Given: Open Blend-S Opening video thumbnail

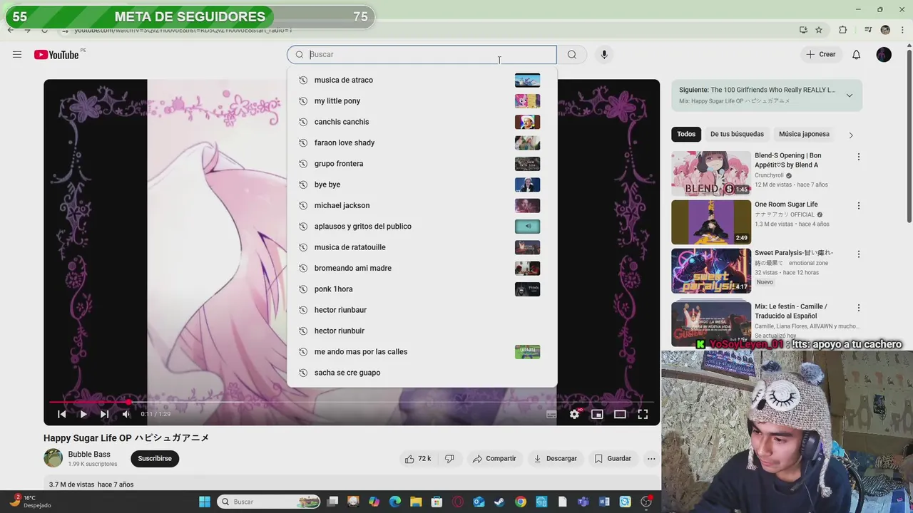Looking at the screenshot, I should pos(711,173).
